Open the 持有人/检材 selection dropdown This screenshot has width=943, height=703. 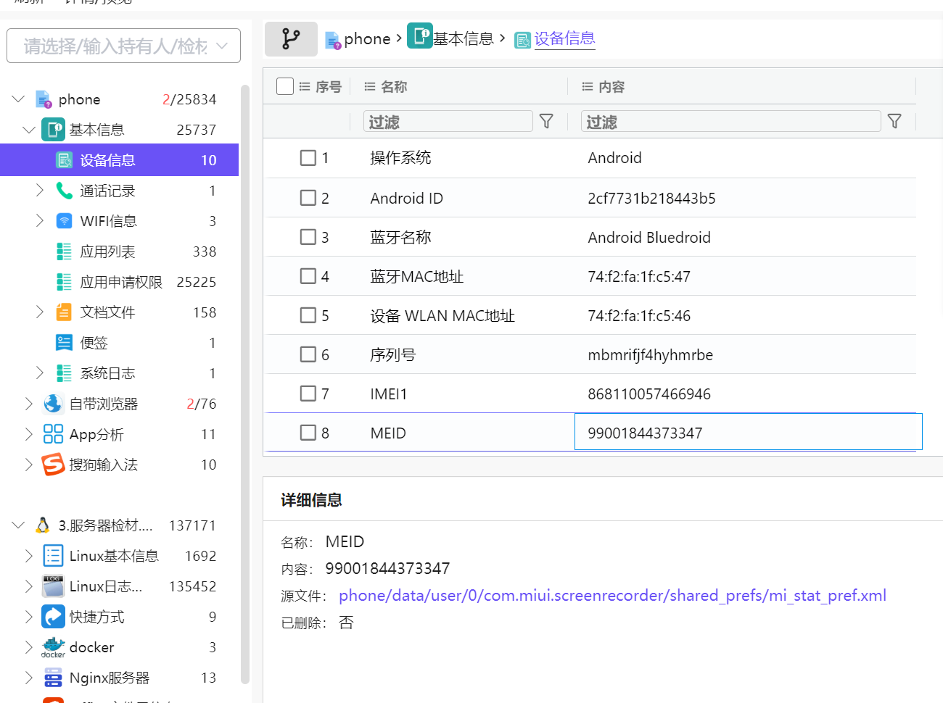pos(123,46)
